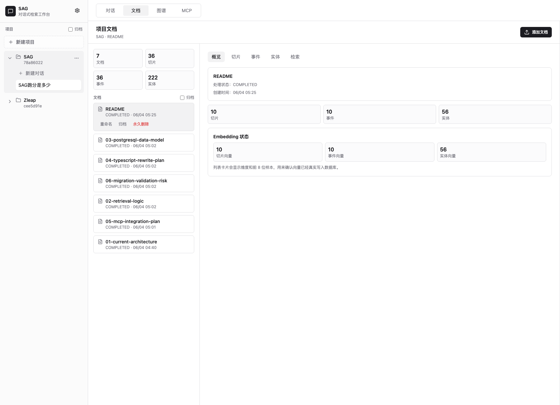Open settings via the gear icon

tap(77, 11)
